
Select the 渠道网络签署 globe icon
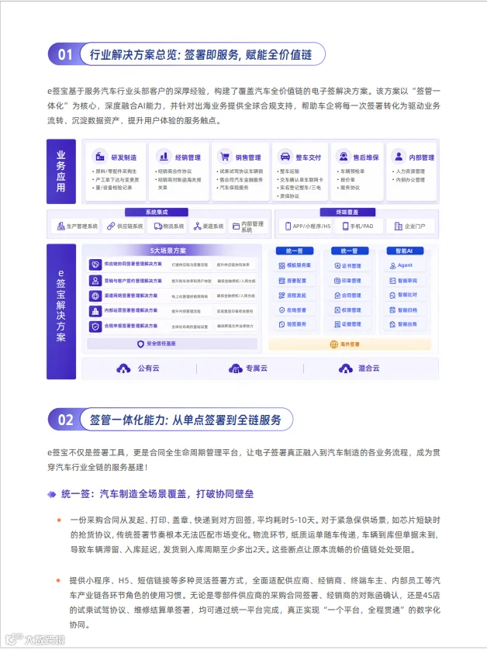[x=95, y=296]
